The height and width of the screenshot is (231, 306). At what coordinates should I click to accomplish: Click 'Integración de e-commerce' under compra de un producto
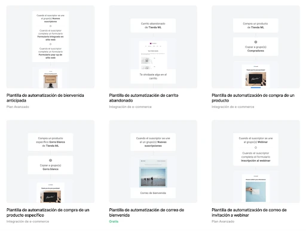[233, 107]
